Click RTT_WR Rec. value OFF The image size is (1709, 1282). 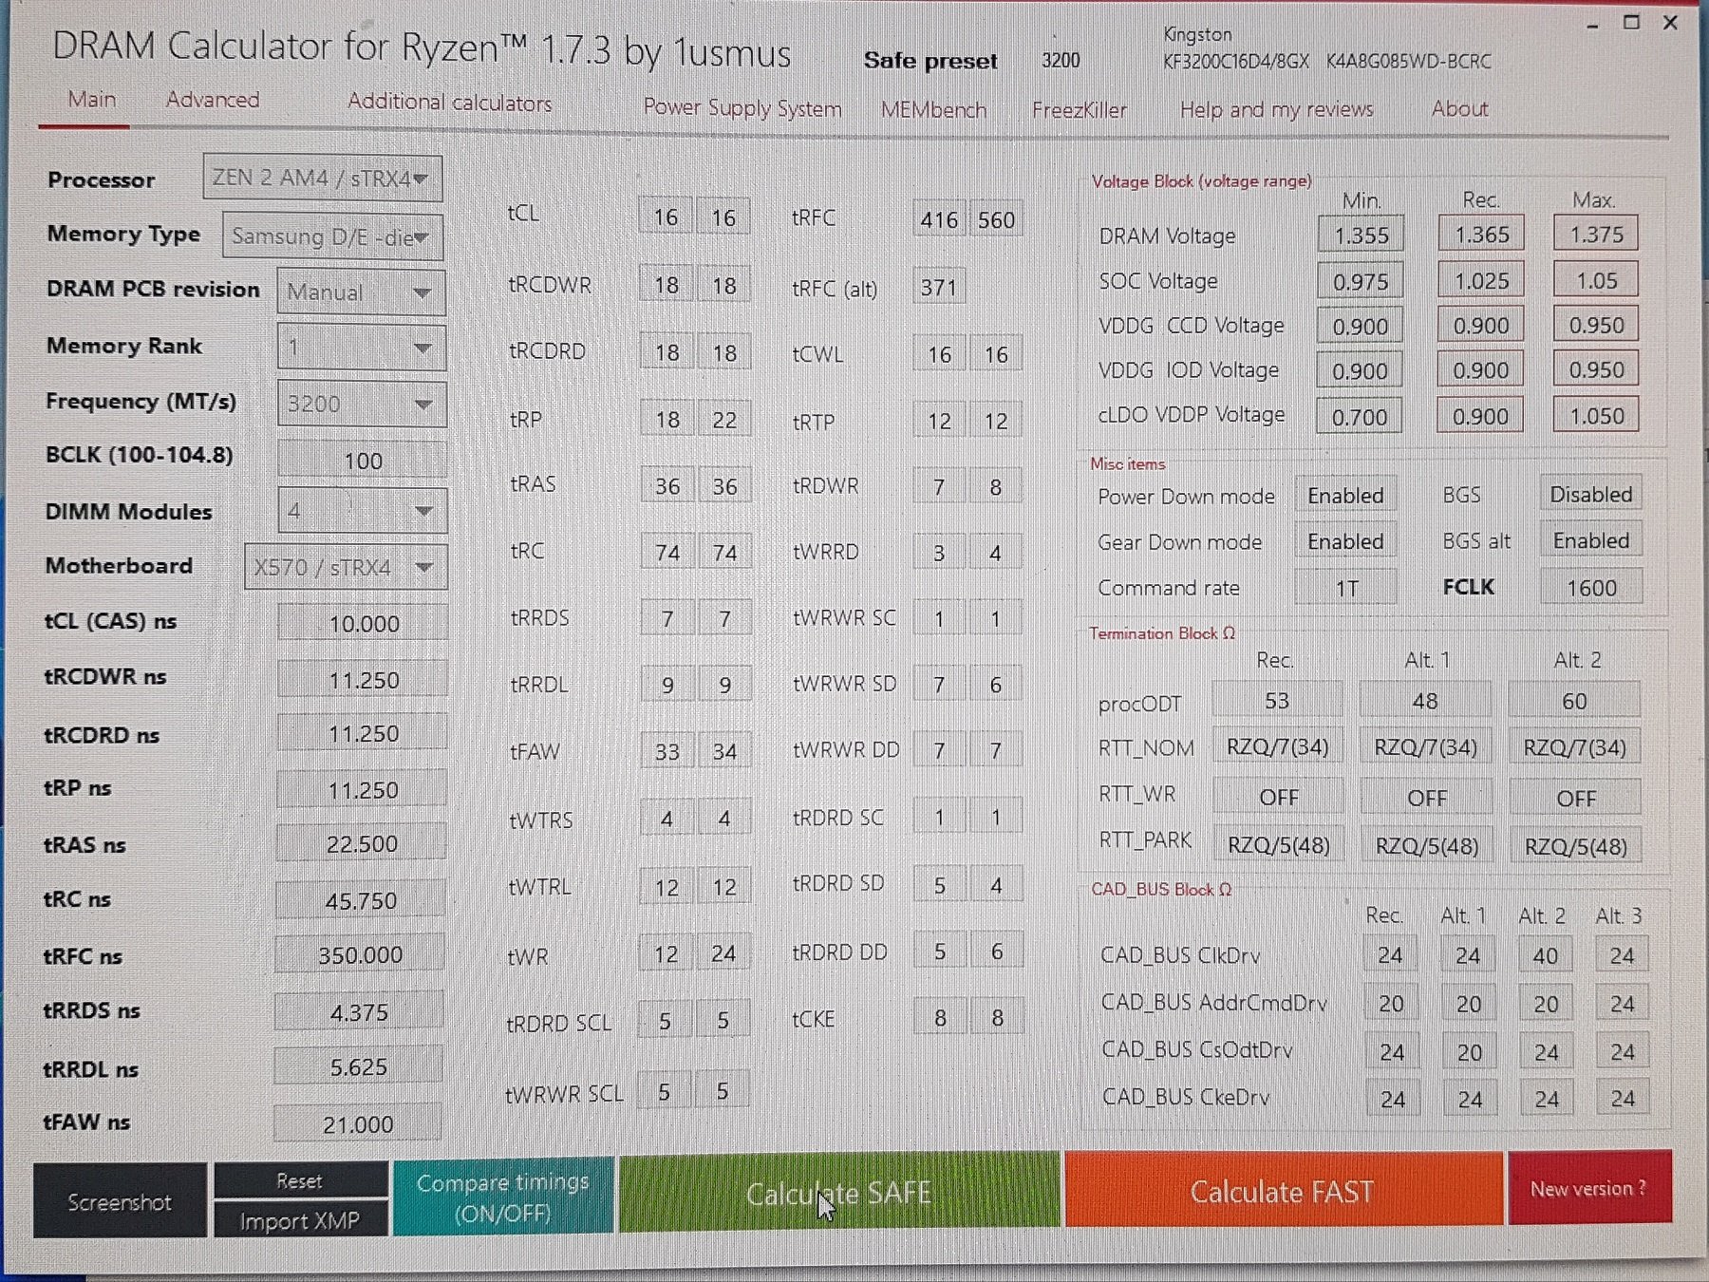tap(1279, 798)
